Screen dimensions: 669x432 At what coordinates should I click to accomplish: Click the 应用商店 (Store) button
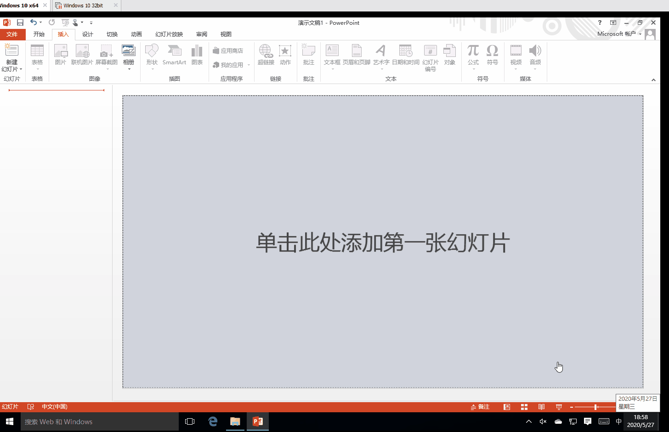pyautogui.click(x=228, y=50)
